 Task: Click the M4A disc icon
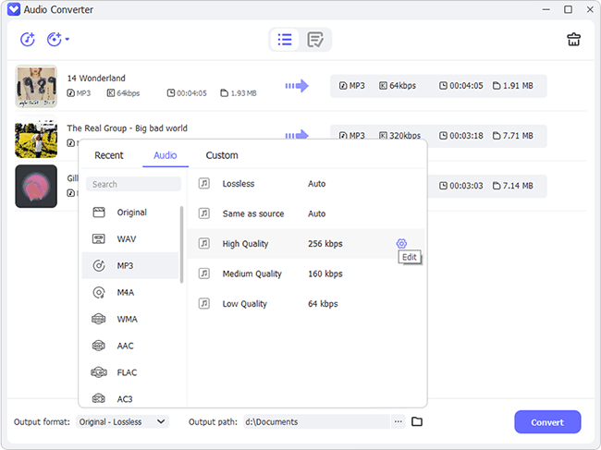pyautogui.click(x=99, y=292)
